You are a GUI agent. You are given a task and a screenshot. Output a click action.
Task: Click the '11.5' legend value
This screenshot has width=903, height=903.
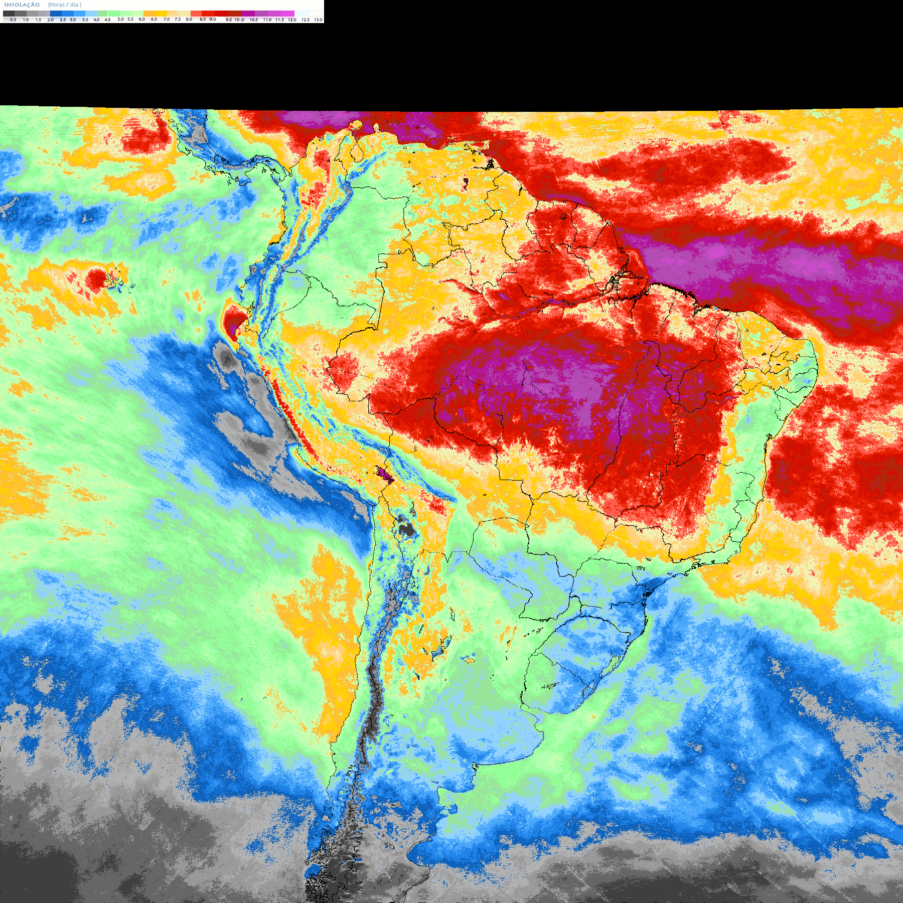point(279,20)
